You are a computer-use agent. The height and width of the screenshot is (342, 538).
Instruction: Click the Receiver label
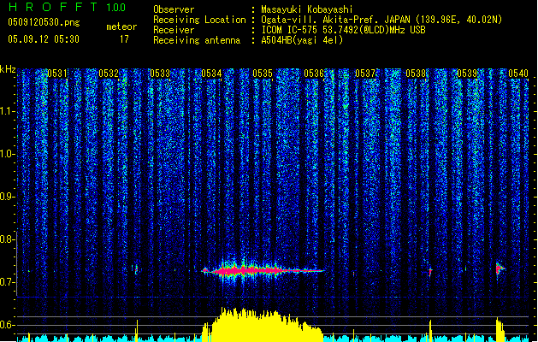(x=174, y=30)
